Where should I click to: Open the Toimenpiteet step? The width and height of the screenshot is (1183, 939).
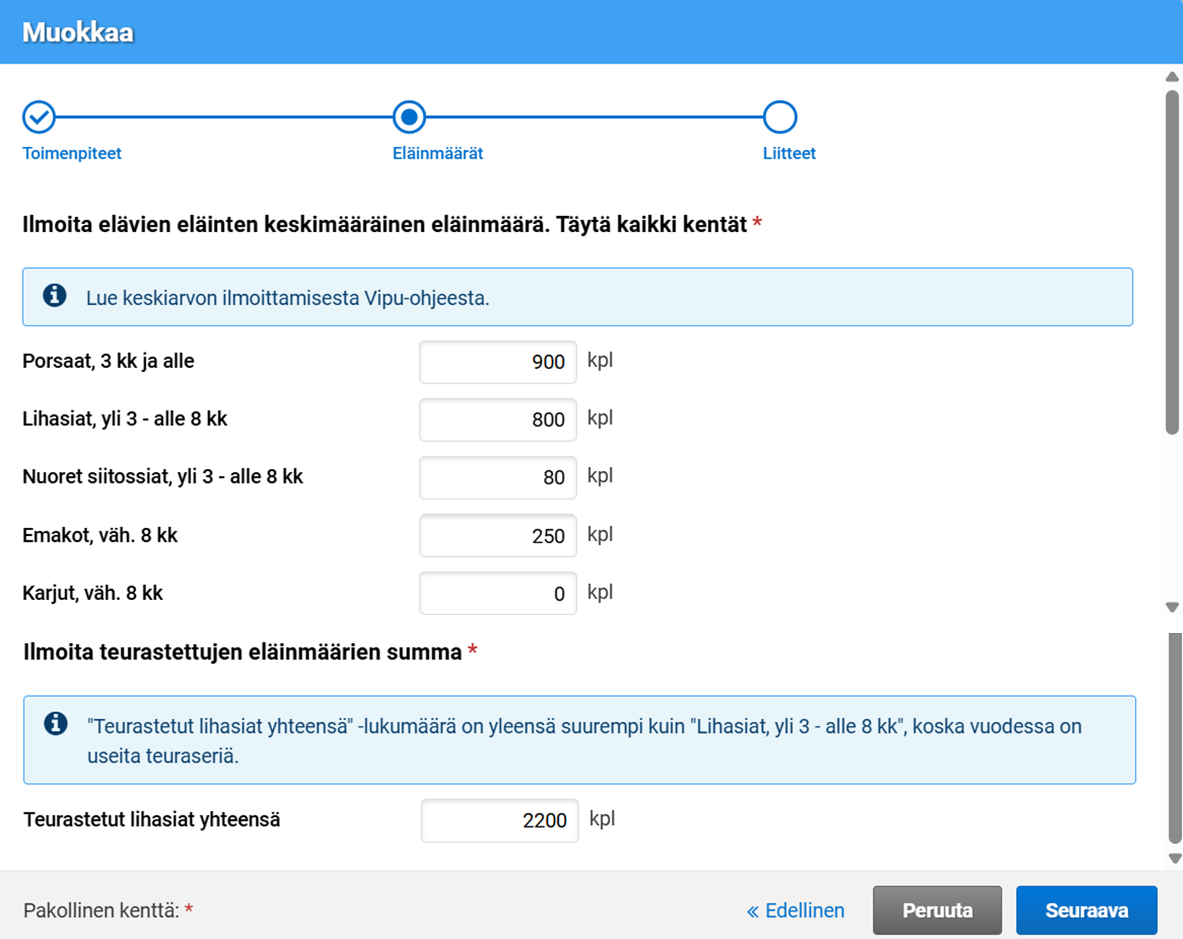click(x=71, y=154)
